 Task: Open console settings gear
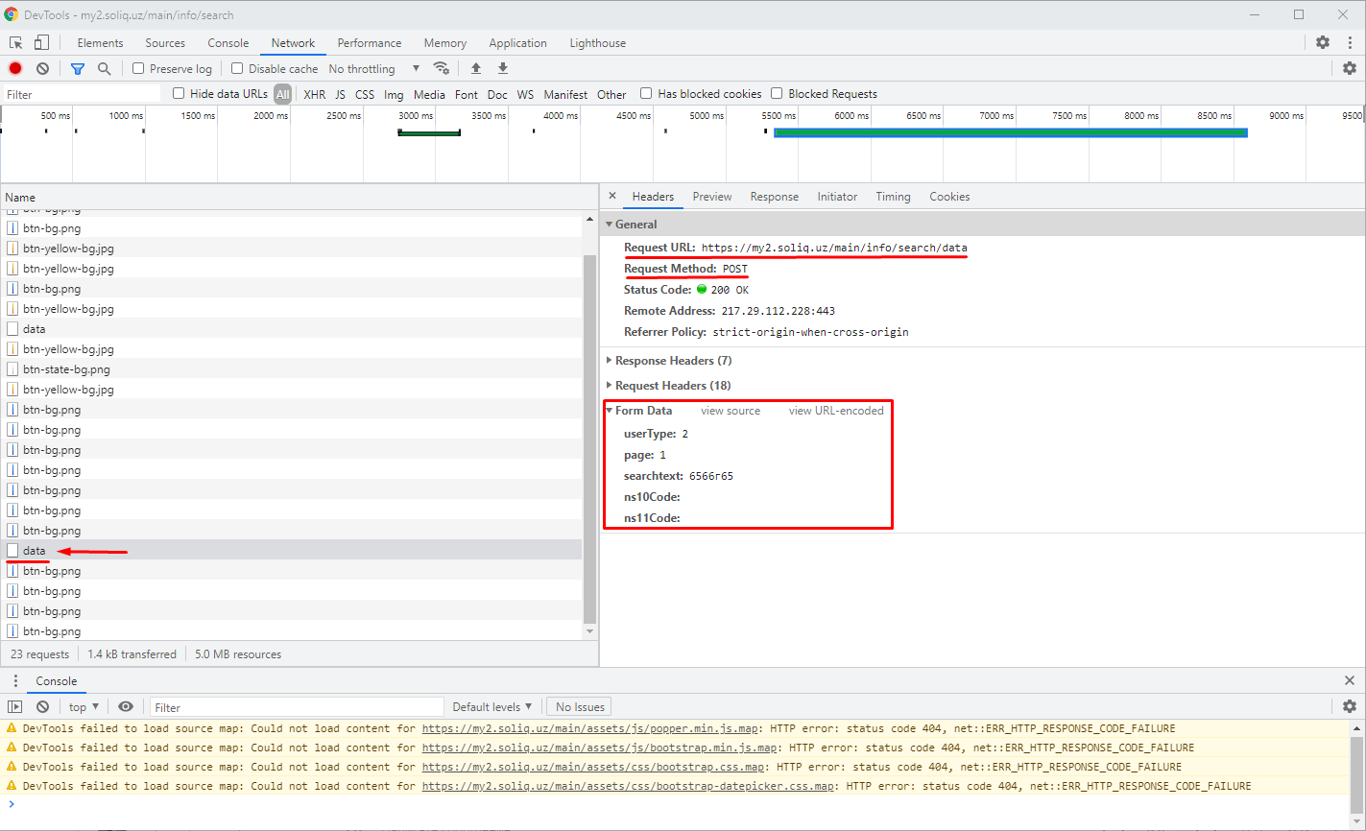(1350, 706)
